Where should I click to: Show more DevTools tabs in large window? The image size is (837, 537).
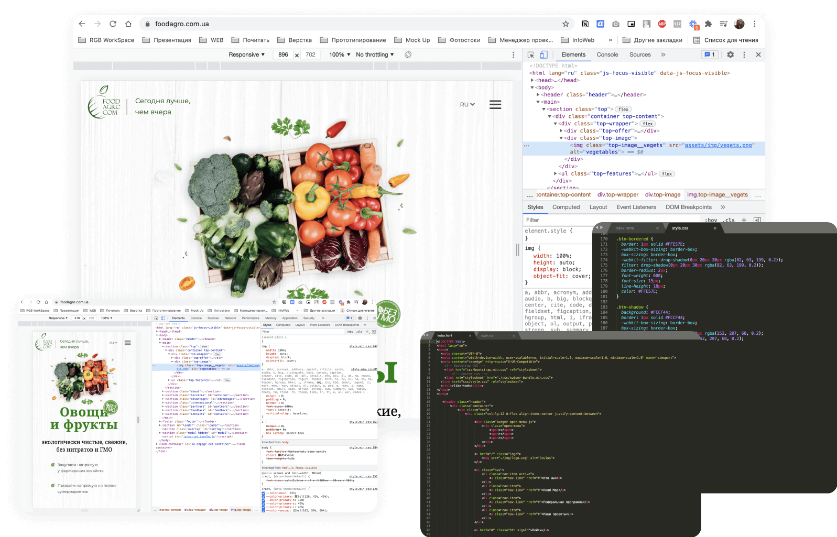pos(663,54)
